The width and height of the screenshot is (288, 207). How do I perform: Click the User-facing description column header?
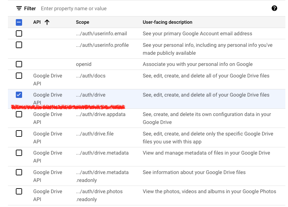tap(167, 22)
